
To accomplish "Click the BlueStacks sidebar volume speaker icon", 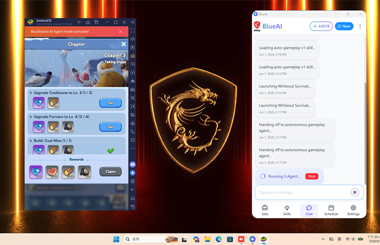I will [133, 39].
